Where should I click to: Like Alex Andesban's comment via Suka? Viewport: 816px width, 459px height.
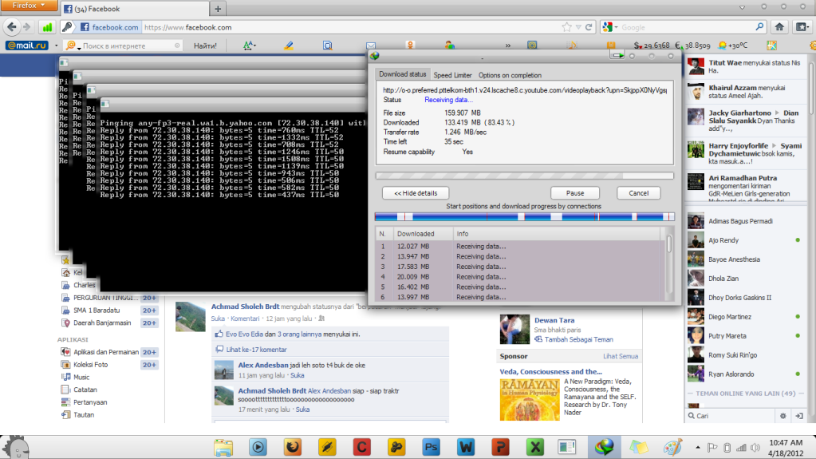(298, 375)
